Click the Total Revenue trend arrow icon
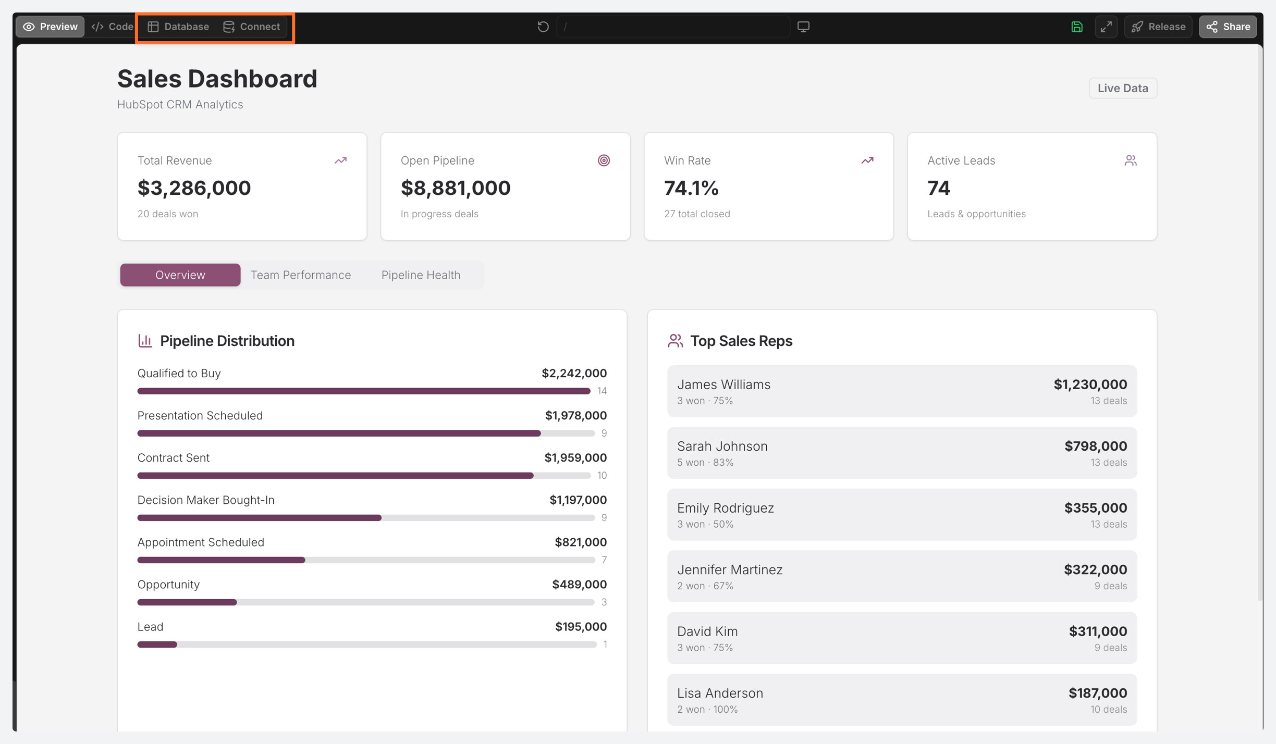This screenshot has height=744, width=1276. pyautogui.click(x=340, y=160)
